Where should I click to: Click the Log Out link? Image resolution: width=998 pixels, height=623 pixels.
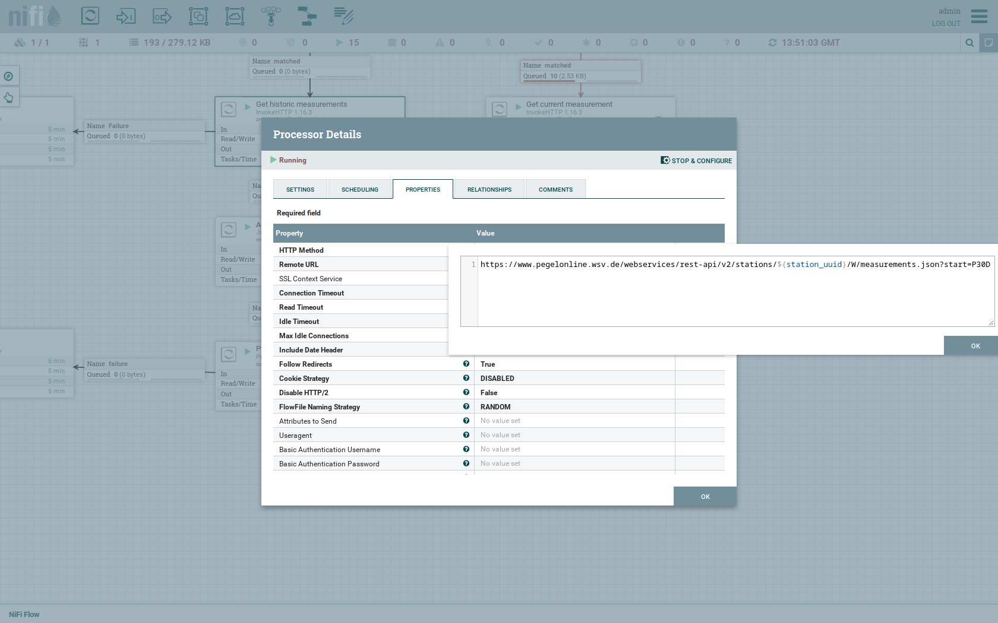tap(946, 24)
